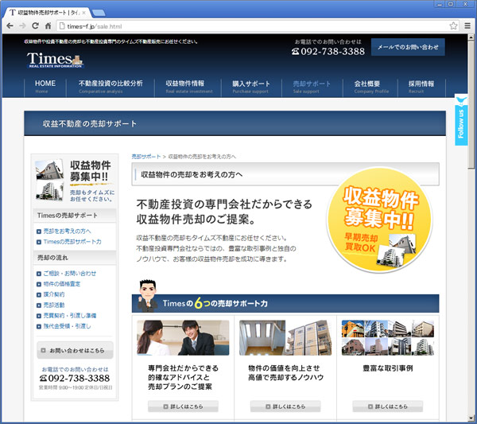The width and height of the screenshot is (477, 424).
Task: Open the browser home icon
Action: [48, 26]
